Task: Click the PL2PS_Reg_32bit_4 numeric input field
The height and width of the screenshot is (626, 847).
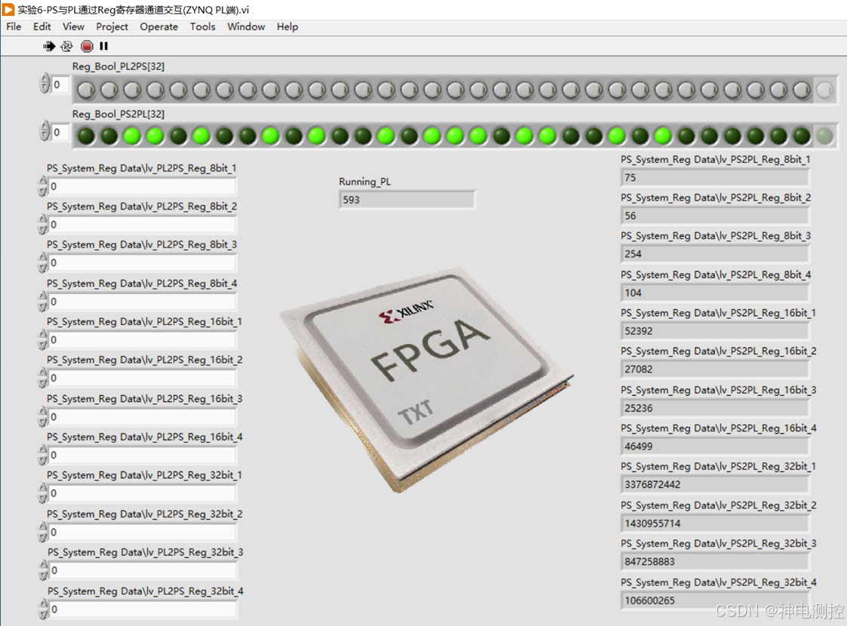Action: tap(143, 610)
